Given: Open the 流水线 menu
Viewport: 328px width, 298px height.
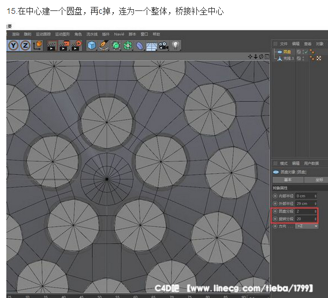Looking at the screenshot, I should [x=92, y=34].
